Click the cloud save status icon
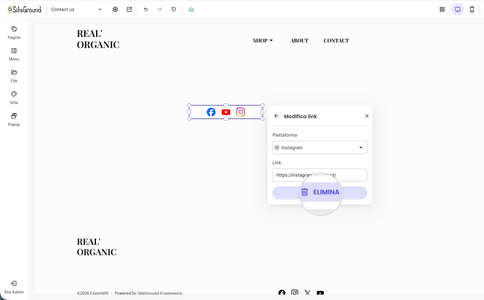The height and width of the screenshot is (300, 484). [191, 9]
